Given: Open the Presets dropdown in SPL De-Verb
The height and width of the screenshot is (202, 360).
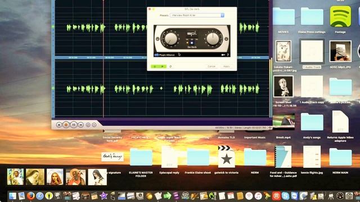Looking at the screenshot, I should [x=197, y=15].
